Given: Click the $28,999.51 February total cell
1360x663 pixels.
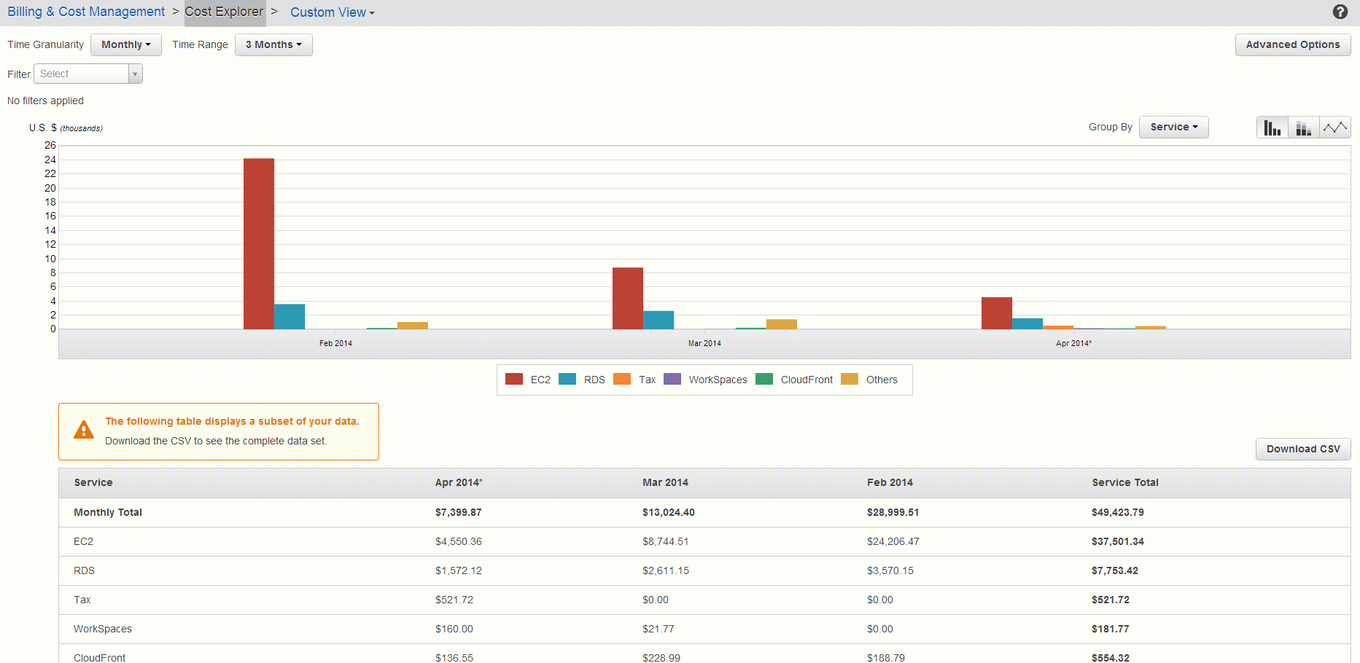Looking at the screenshot, I should [893, 512].
